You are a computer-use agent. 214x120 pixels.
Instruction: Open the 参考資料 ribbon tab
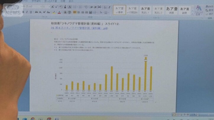pyautogui.click(x=36, y=1)
